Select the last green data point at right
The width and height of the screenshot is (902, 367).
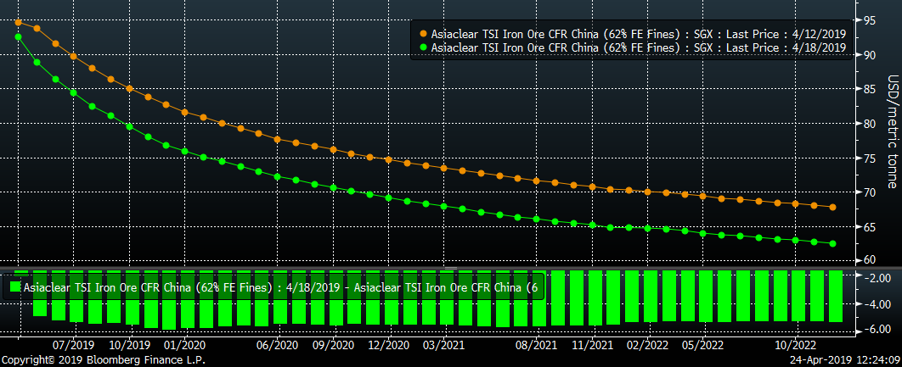coord(832,244)
